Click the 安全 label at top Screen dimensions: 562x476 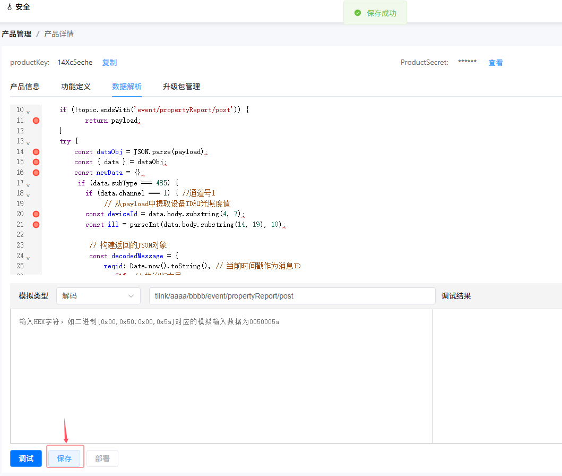pyautogui.click(x=23, y=7)
